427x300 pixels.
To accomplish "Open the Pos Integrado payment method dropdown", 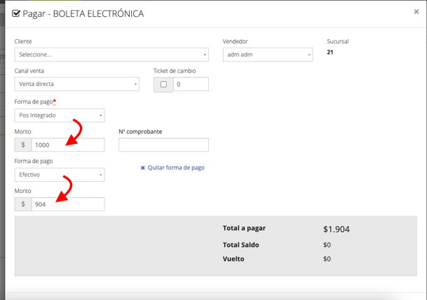I will coord(60,115).
